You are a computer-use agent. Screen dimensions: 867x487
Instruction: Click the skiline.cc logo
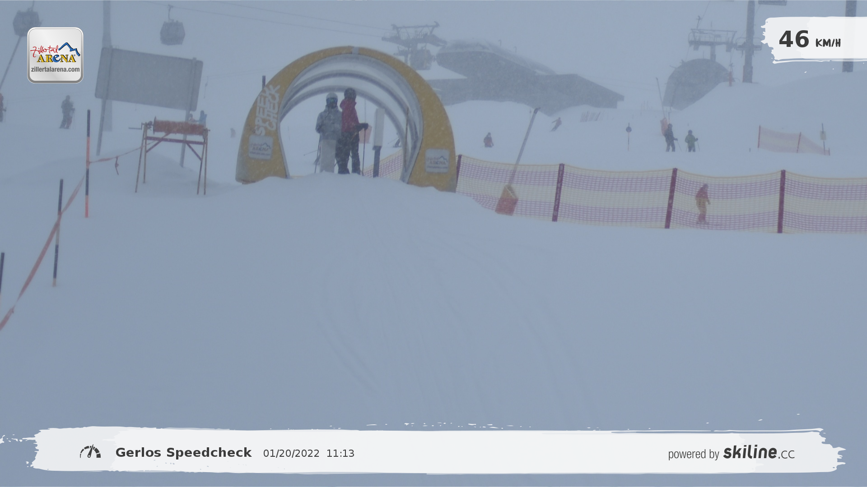click(759, 452)
